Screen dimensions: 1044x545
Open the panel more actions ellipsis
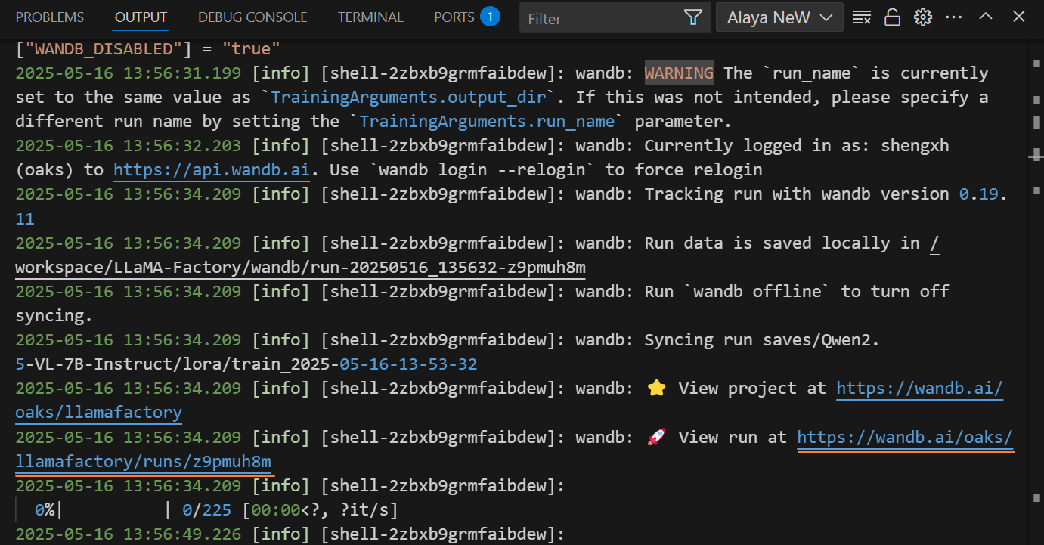(x=953, y=17)
